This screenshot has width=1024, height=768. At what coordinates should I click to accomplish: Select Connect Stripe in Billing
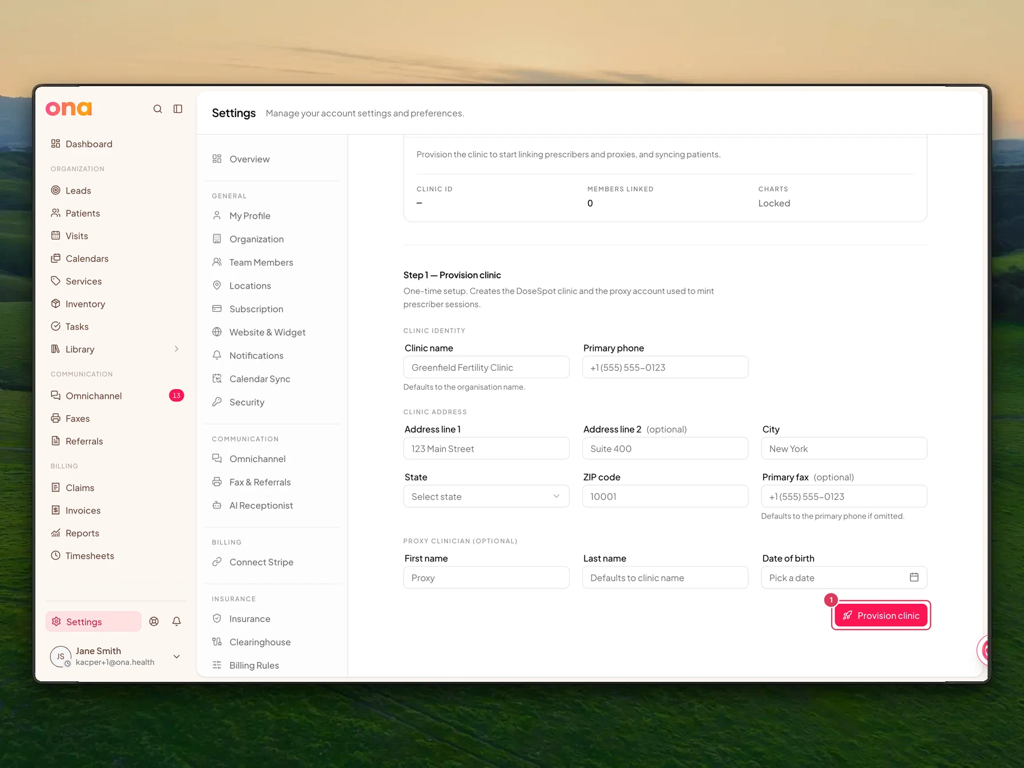click(261, 562)
